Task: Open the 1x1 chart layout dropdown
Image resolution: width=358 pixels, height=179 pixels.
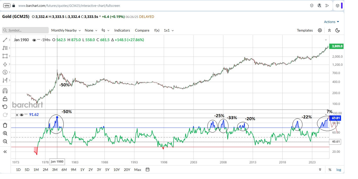Action: 169,30
